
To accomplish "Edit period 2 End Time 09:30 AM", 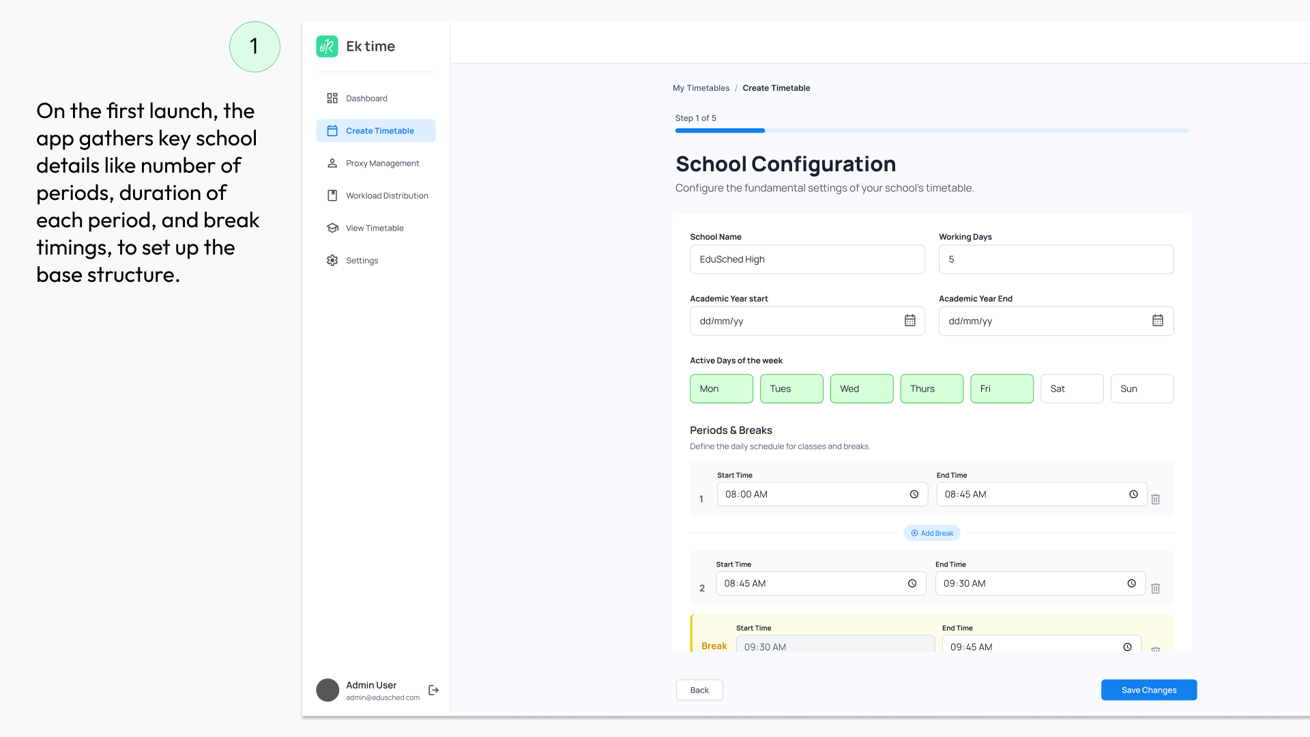I will (1040, 583).
